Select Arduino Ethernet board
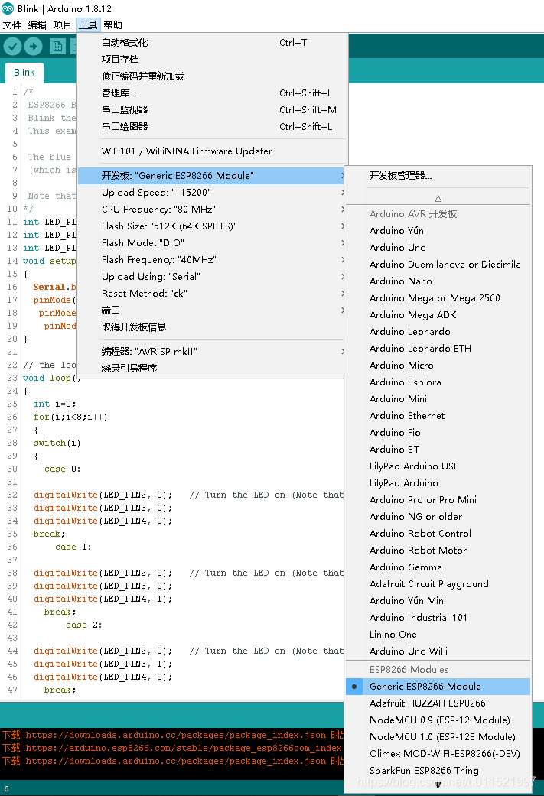This screenshot has width=544, height=796. tap(438, 415)
